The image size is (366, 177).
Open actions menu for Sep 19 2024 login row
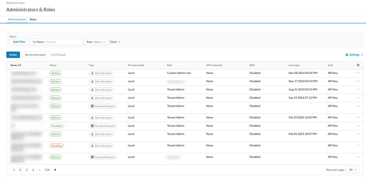(358, 98)
